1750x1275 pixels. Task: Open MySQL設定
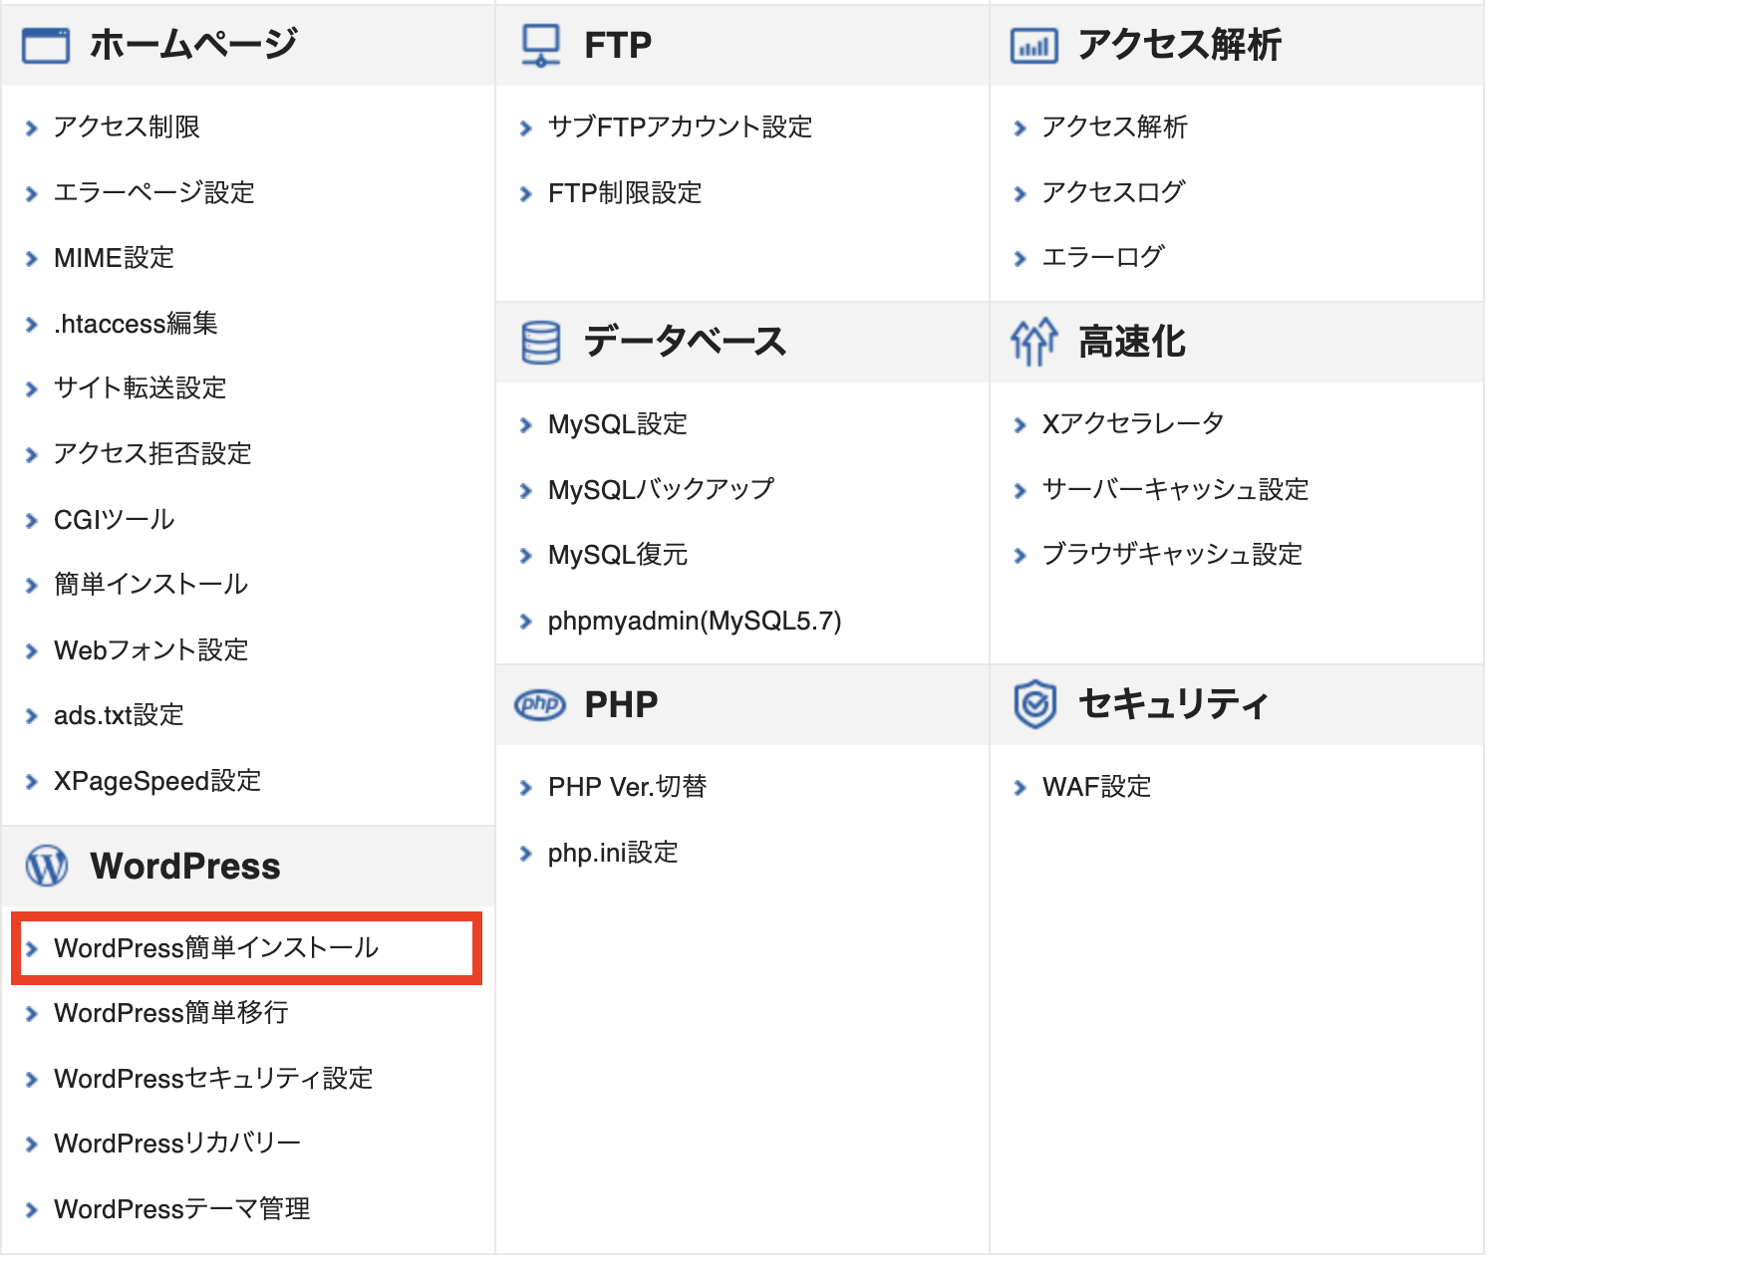pos(618,424)
